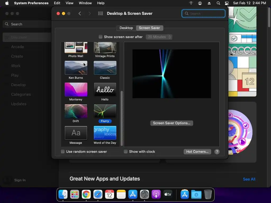Click the screen saver list scrollbar
The width and height of the screenshot is (271, 203).
point(122,118)
